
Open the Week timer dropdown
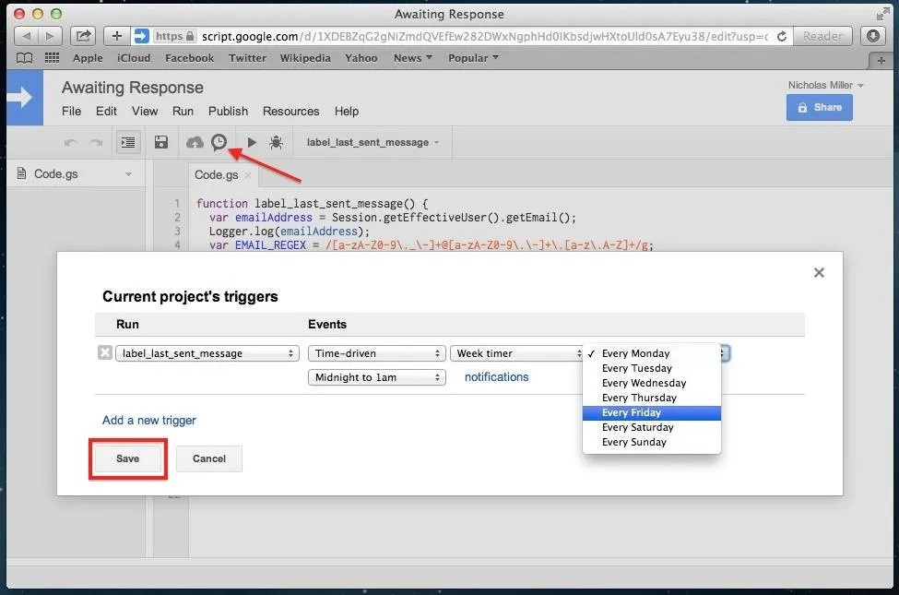[x=516, y=353]
